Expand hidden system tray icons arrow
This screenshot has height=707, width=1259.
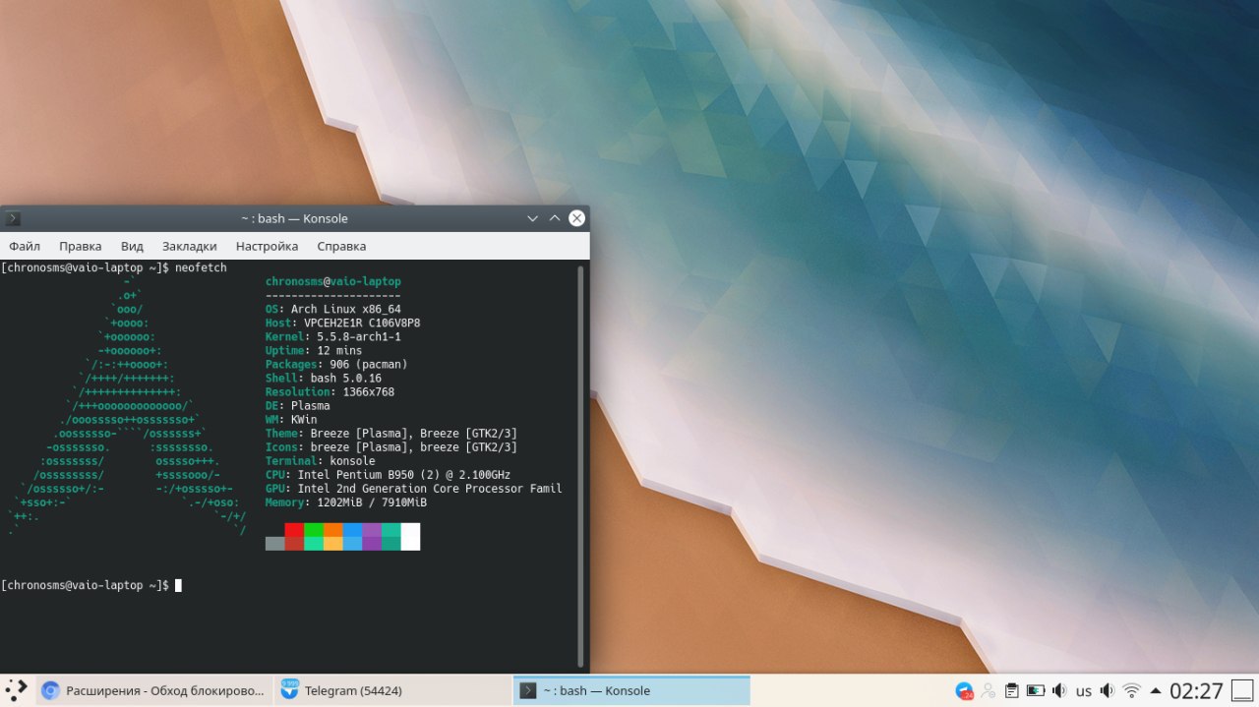(x=1155, y=690)
